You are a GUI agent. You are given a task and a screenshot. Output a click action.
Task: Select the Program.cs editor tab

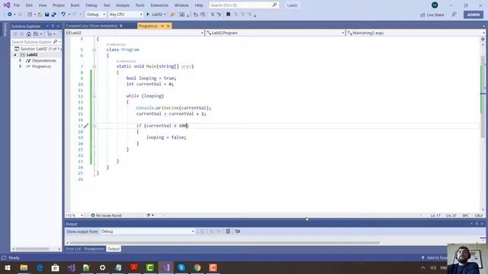[x=148, y=26]
